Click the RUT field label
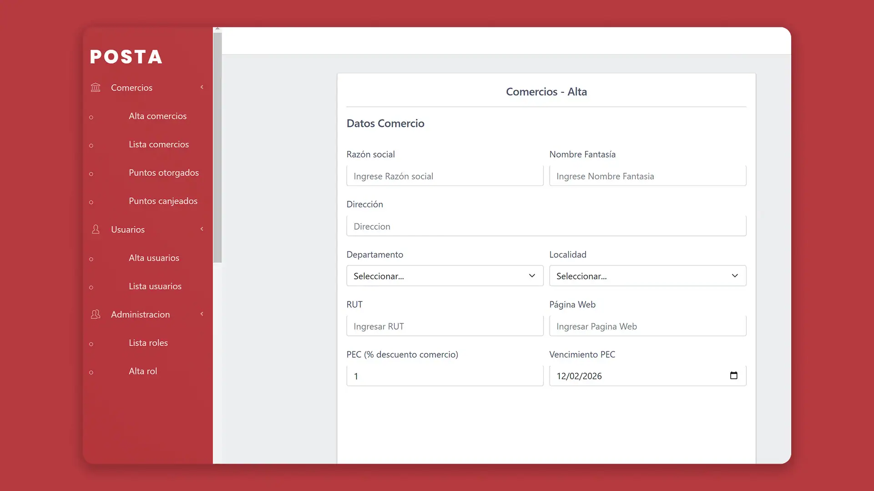Image resolution: width=874 pixels, height=491 pixels. (354, 305)
